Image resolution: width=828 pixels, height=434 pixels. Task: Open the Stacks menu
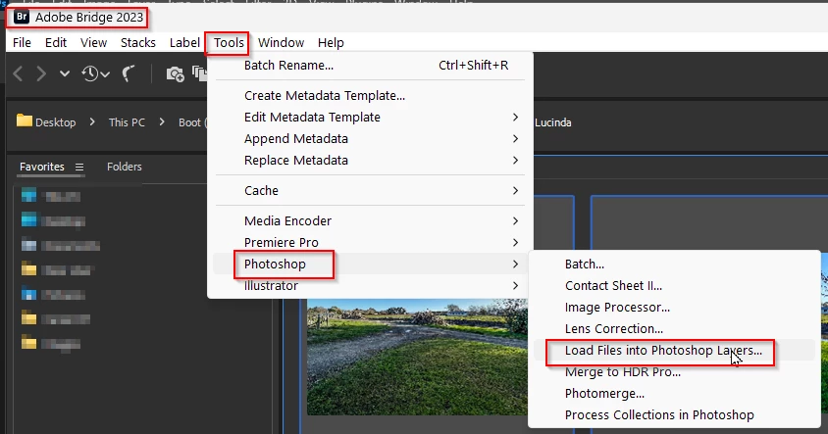click(x=137, y=43)
